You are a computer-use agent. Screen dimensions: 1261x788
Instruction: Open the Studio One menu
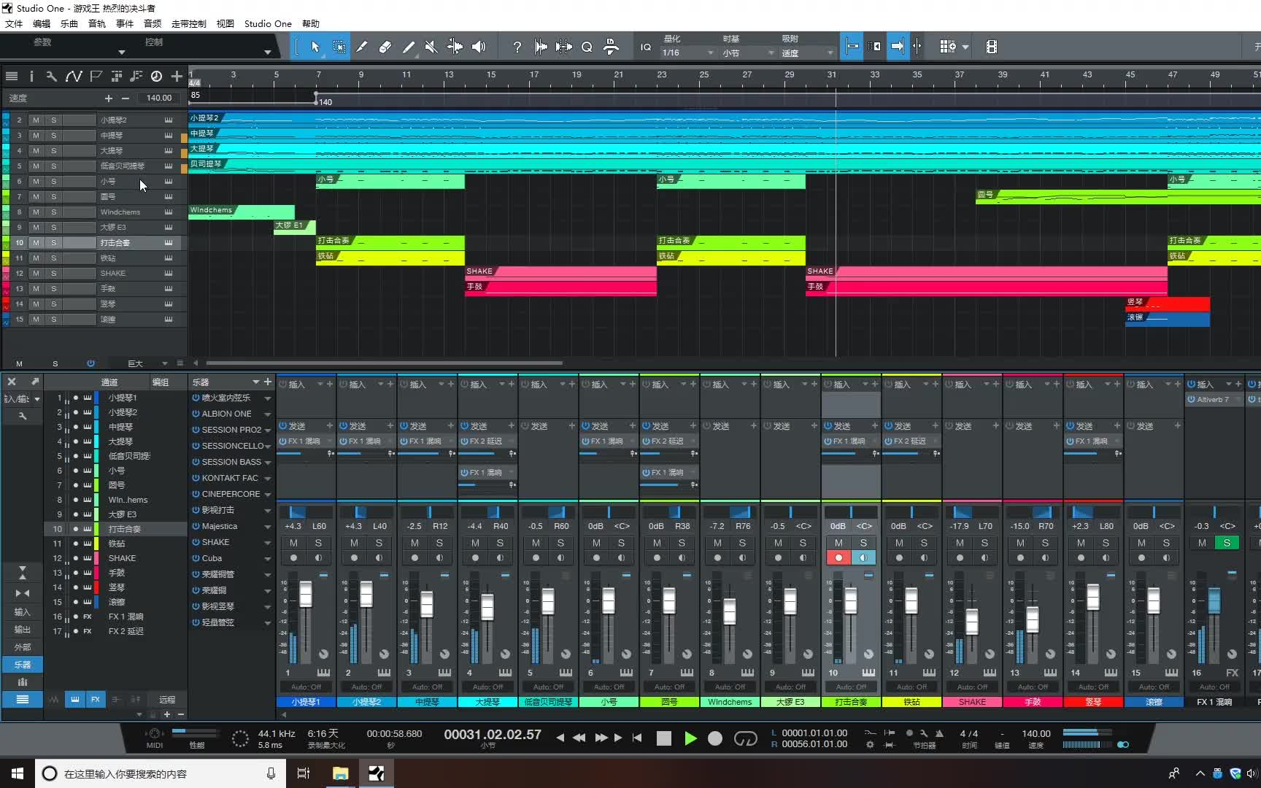pyautogui.click(x=268, y=24)
